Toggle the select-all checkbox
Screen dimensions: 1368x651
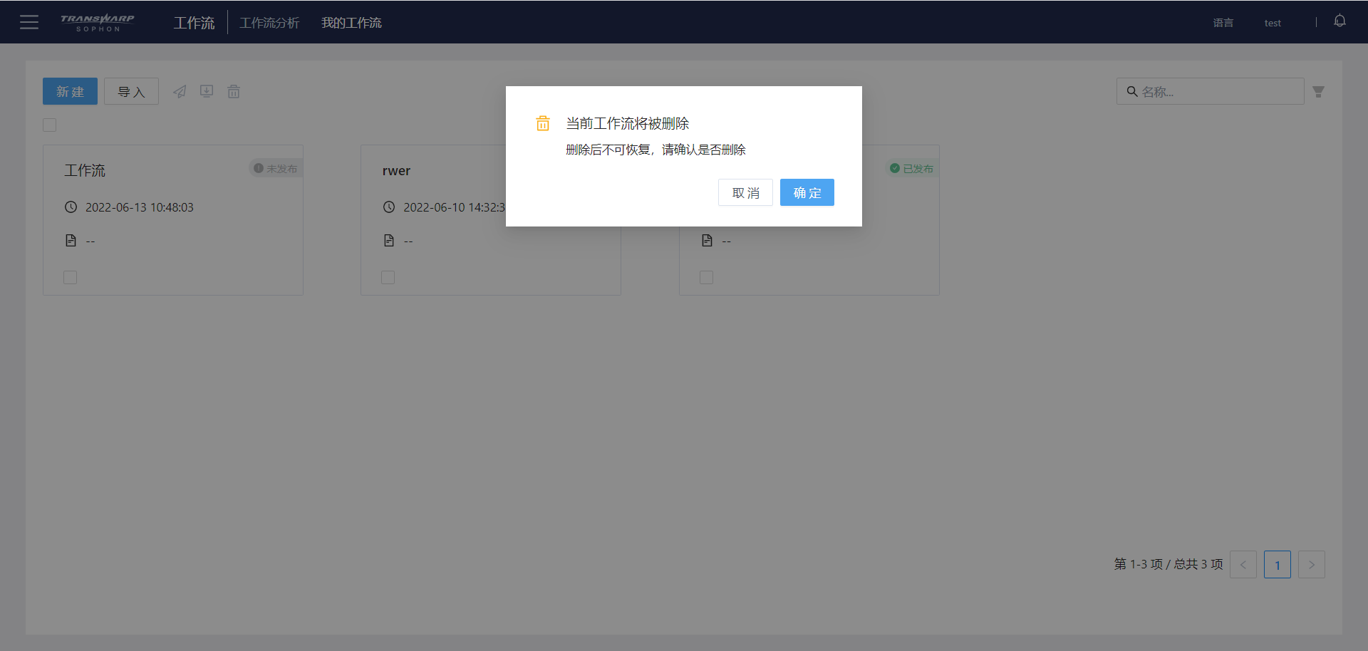49,125
